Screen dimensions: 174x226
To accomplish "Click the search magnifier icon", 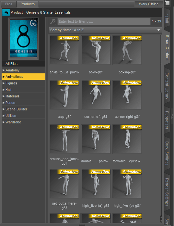I will (x=53, y=22).
